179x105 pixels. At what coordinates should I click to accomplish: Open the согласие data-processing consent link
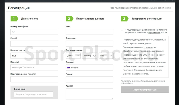pos(148,47)
